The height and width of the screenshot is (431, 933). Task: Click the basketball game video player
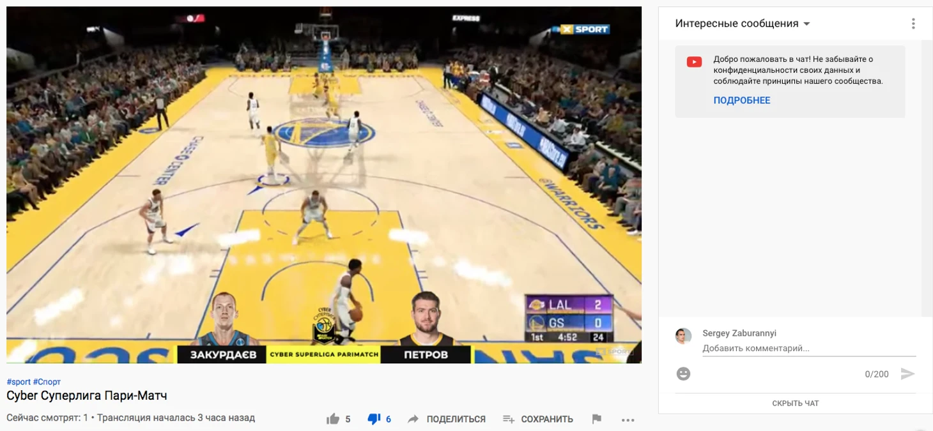(x=324, y=185)
